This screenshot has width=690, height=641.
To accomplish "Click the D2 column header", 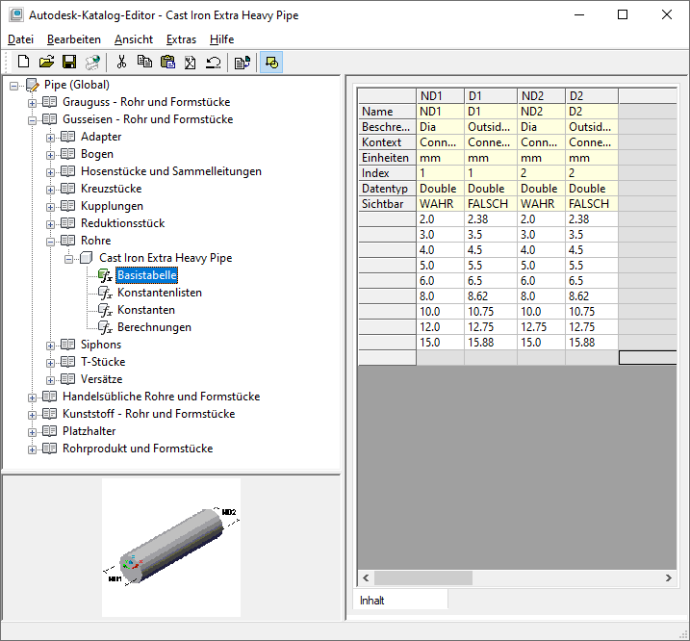I will [592, 96].
